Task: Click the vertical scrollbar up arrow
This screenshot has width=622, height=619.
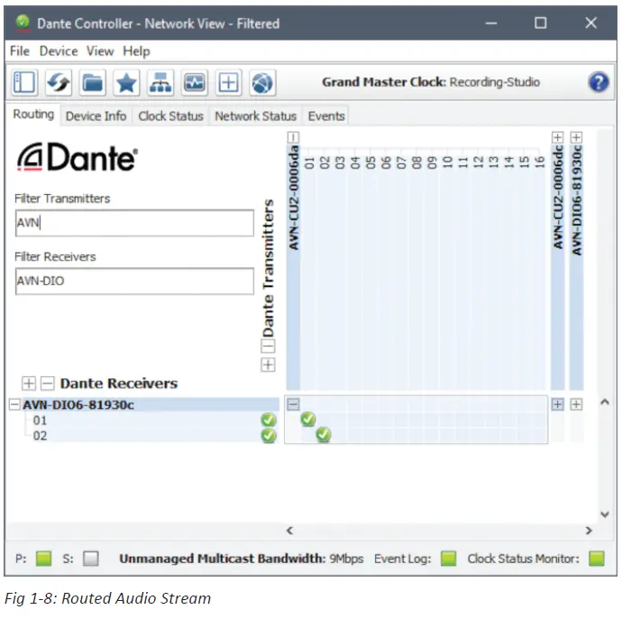Action: coord(605,402)
